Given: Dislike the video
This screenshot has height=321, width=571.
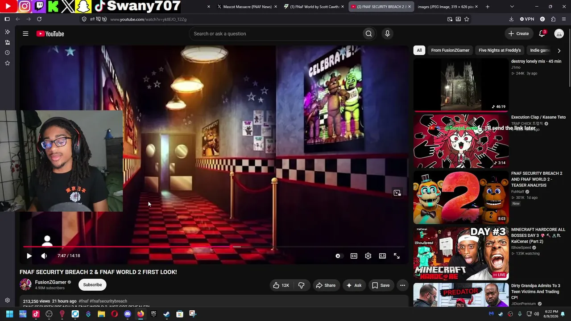Looking at the screenshot, I should [x=302, y=285].
